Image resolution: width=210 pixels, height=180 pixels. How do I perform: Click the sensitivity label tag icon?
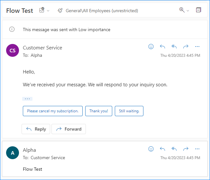pyautogui.click(x=60, y=10)
